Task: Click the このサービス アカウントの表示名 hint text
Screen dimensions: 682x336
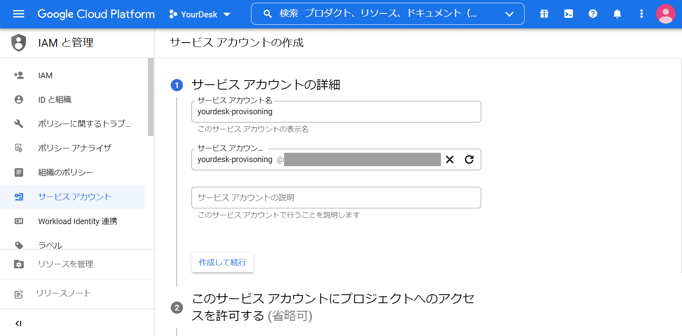Action: (x=253, y=129)
